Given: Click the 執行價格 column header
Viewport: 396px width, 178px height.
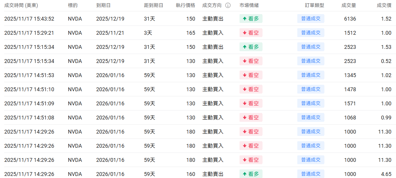Looking at the screenshot, I should click(185, 5).
